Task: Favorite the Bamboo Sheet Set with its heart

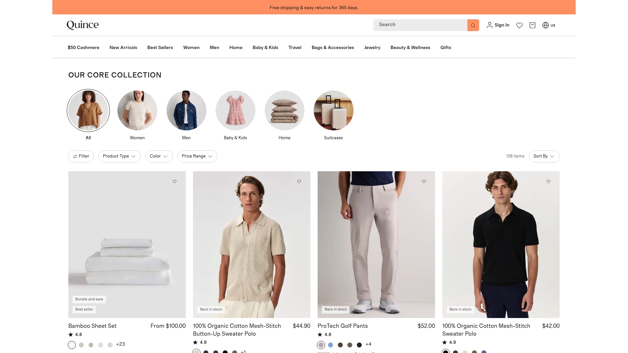Action: coord(175,181)
